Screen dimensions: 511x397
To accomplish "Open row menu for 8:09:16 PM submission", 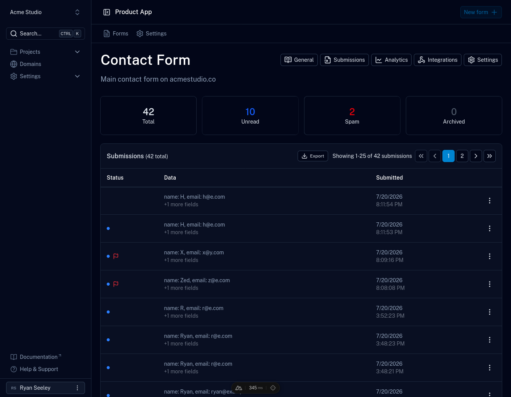I will pos(490,256).
